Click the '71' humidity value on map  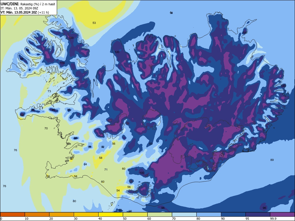pyautogui.click(x=106, y=170)
